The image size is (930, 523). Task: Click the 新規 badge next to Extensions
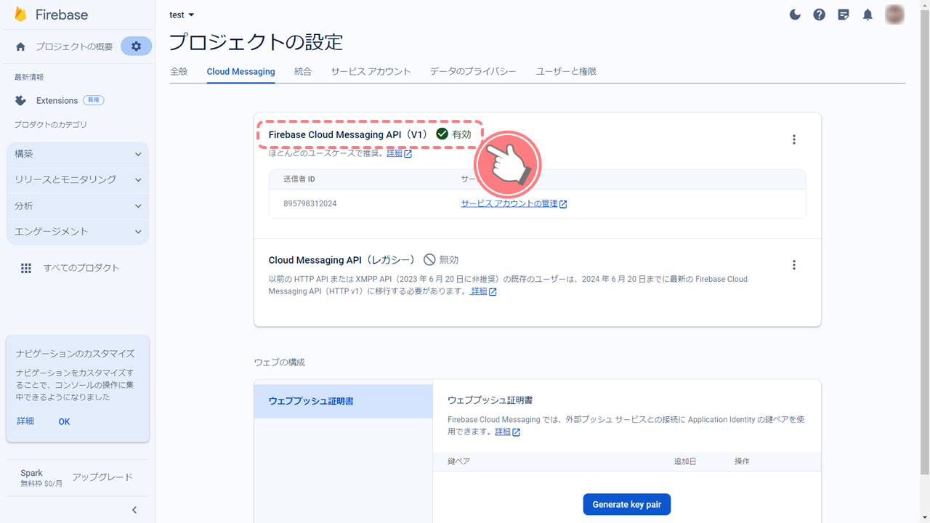[x=93, y=100]
